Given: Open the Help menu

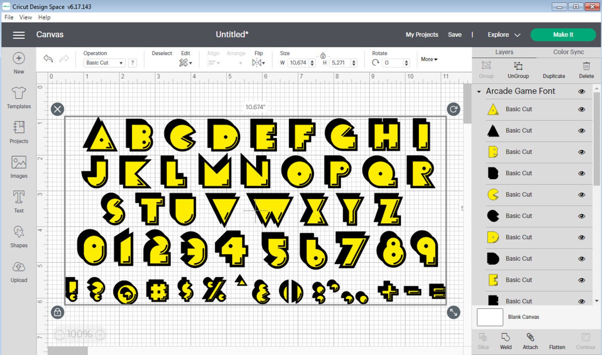Looking at the screenshot, I should click(44, 17).
